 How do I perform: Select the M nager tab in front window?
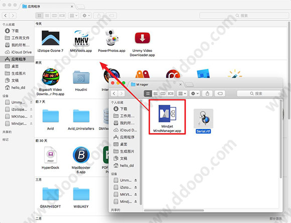click(x=156, y=84)
